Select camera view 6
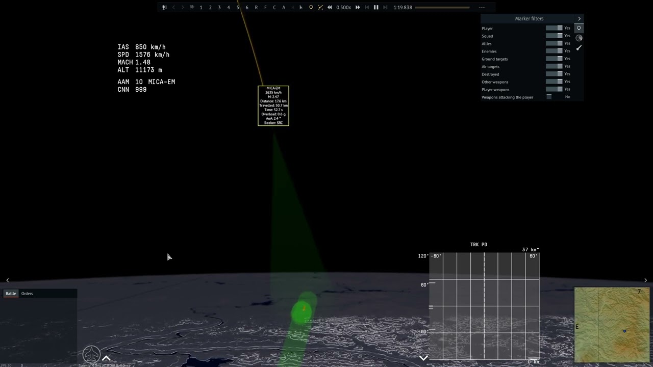Viewport: 653px width, 367px height. point(247,7)
